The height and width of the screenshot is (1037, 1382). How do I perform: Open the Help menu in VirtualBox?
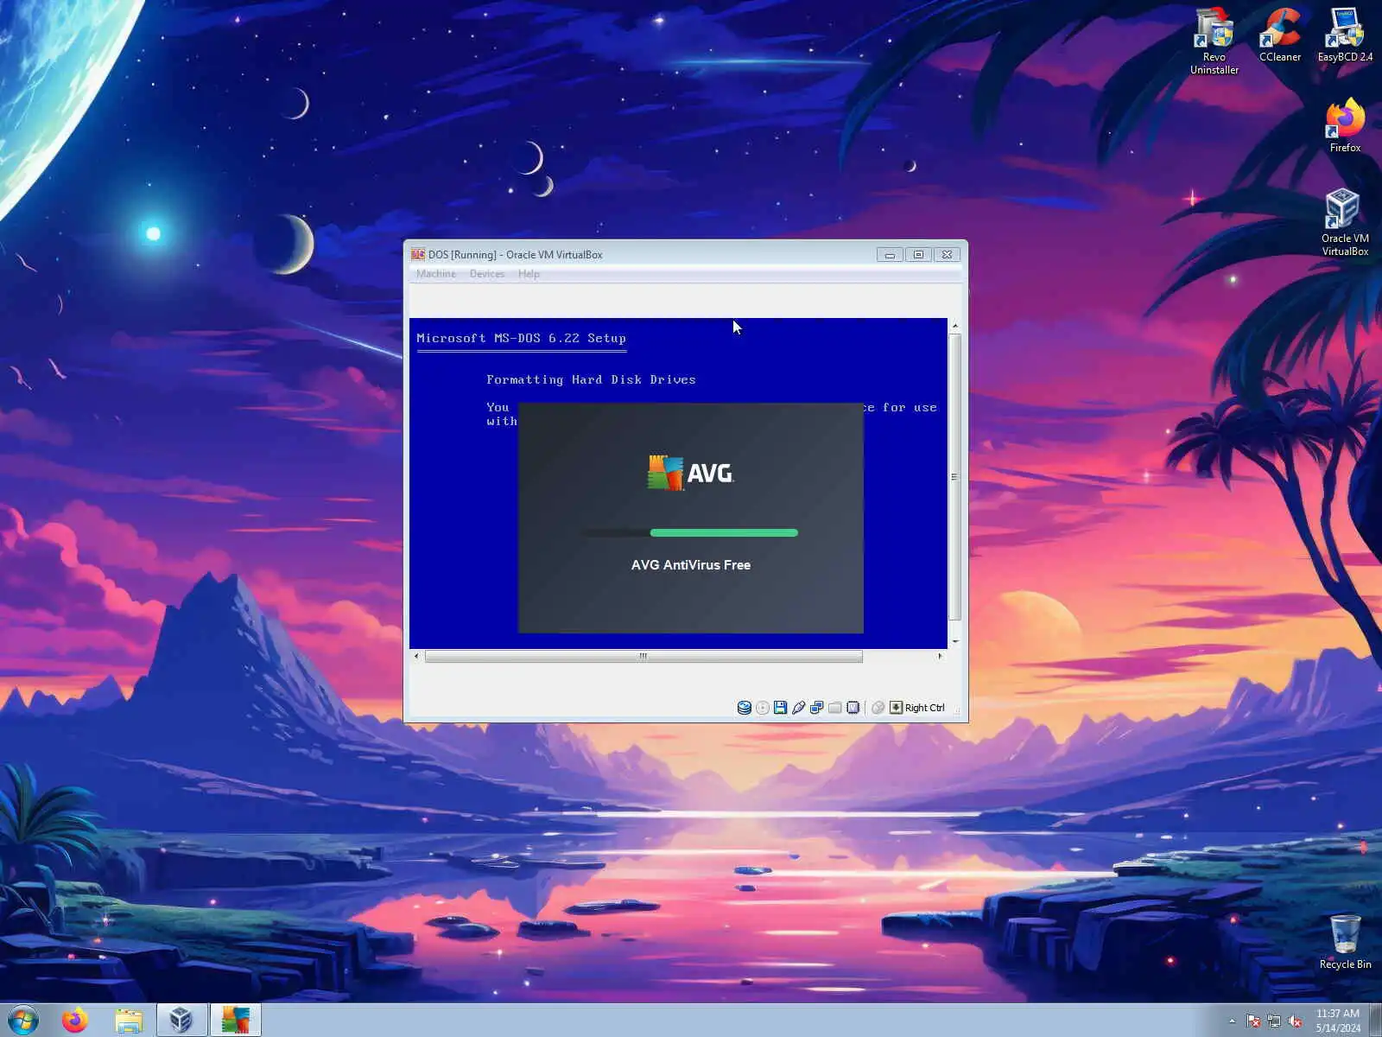[x=529, y=274]
